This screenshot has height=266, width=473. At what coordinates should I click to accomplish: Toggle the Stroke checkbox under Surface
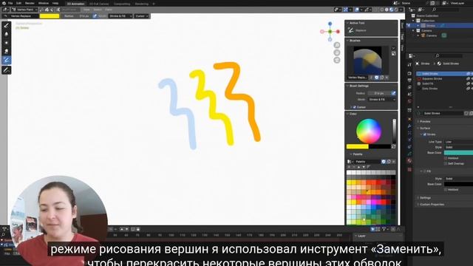pos(425,134)
